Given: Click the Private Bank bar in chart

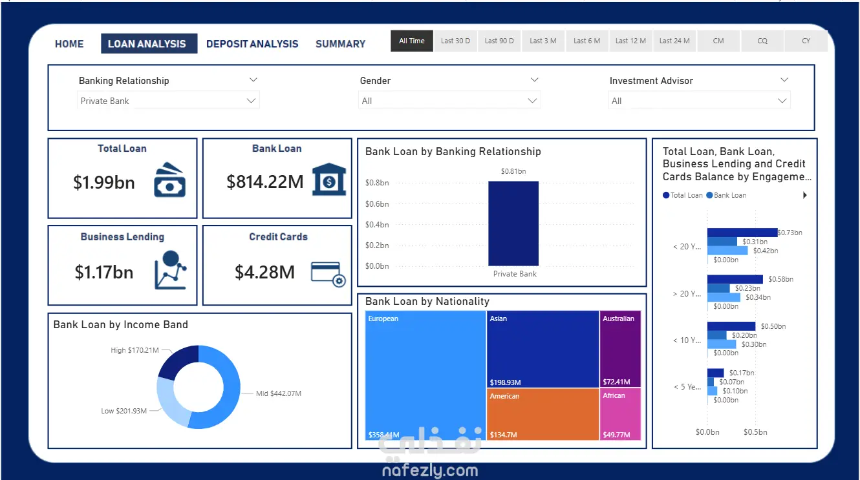Looking at the screenshot, I should 513,224.
